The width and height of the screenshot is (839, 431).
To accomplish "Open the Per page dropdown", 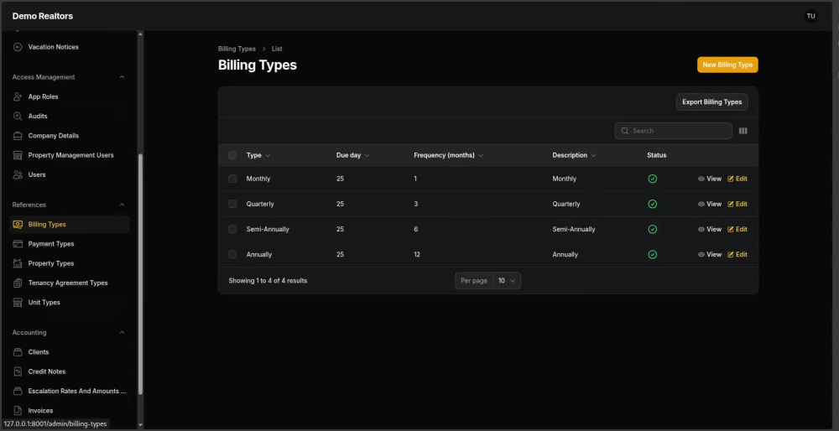I will 506,281.
